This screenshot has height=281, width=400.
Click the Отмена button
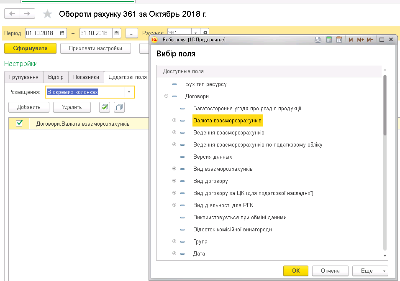click(x=330, y=271)
